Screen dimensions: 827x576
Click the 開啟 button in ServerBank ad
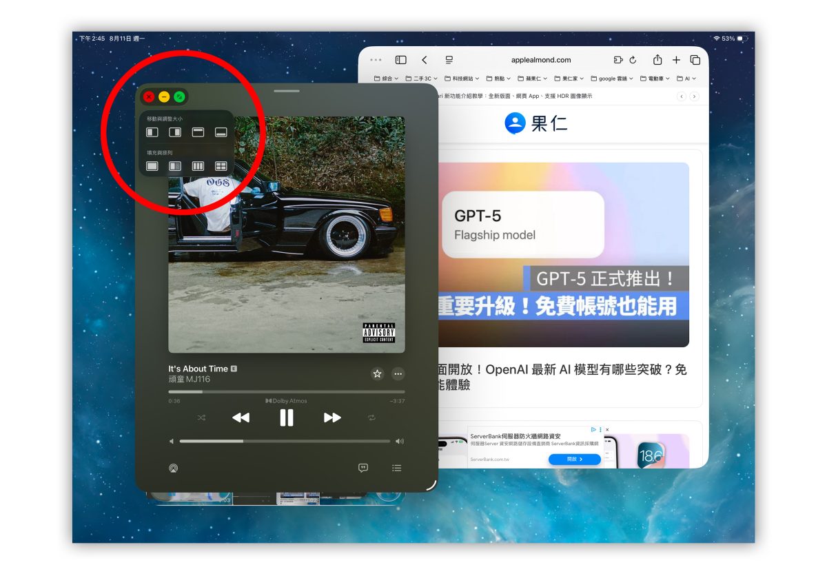tap(575, 459)
